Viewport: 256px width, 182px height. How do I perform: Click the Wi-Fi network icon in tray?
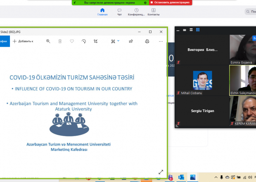(x=244, y=177)
